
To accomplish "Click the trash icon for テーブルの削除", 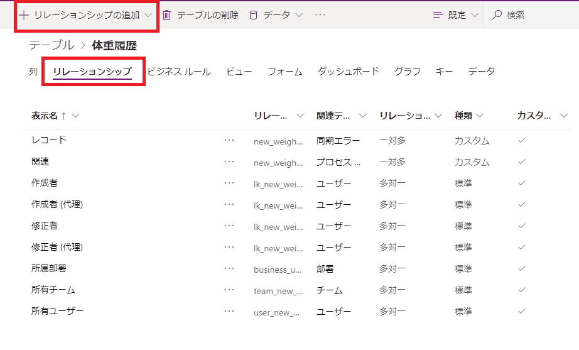I will (x=167, y=15).
